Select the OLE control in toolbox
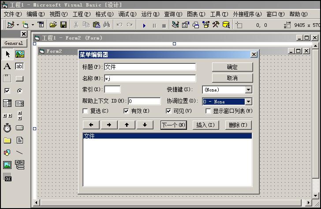The width and height of the screenshot is (321, 209). (7, 177)
